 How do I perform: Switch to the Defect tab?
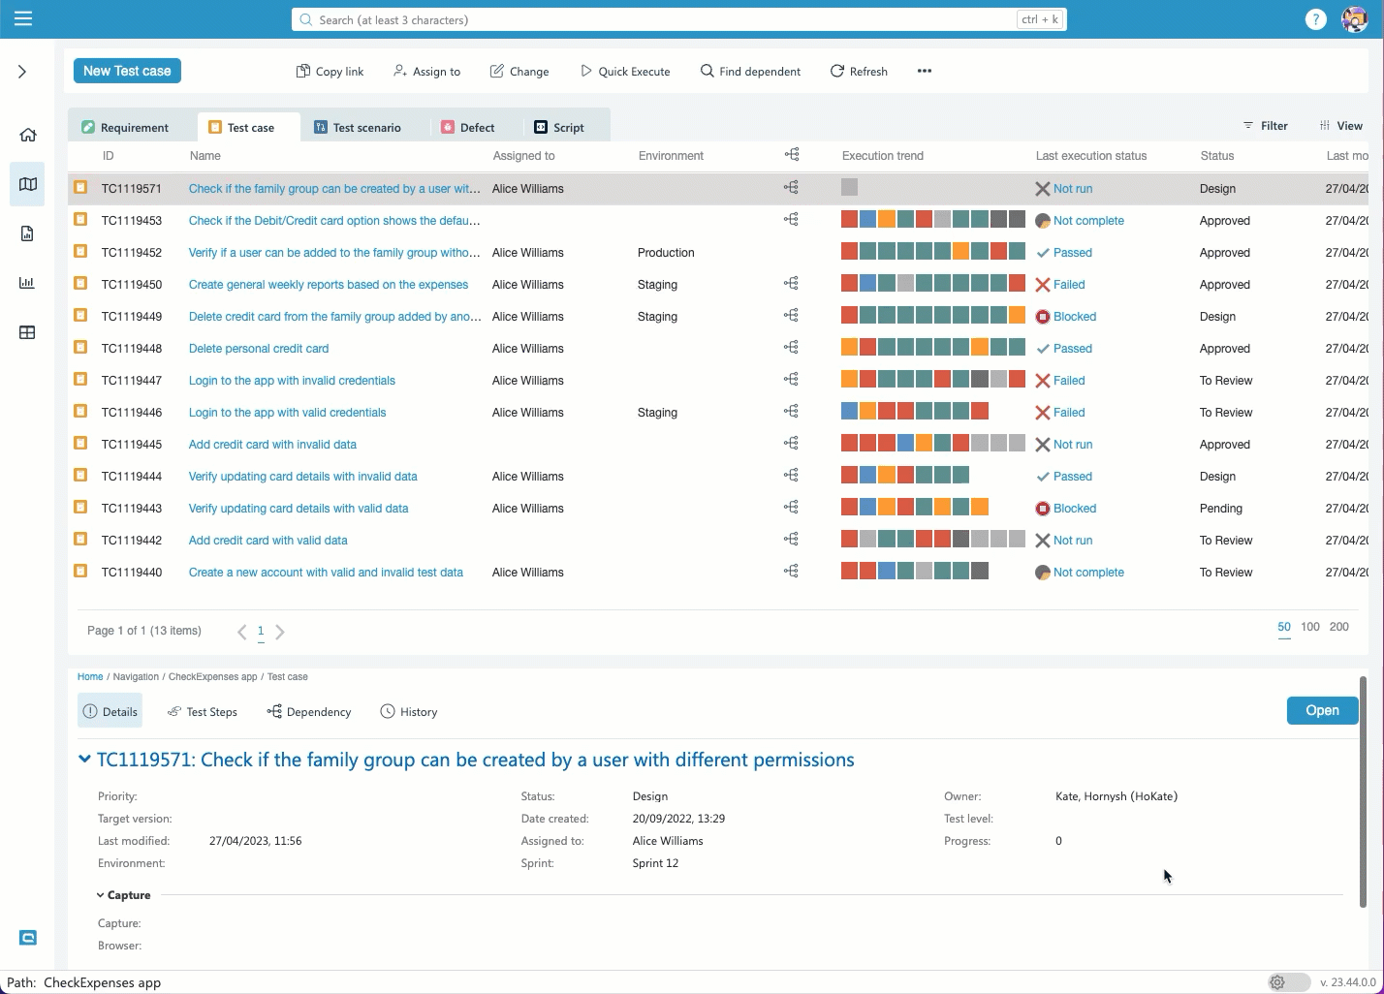click(x=468, y=127)
